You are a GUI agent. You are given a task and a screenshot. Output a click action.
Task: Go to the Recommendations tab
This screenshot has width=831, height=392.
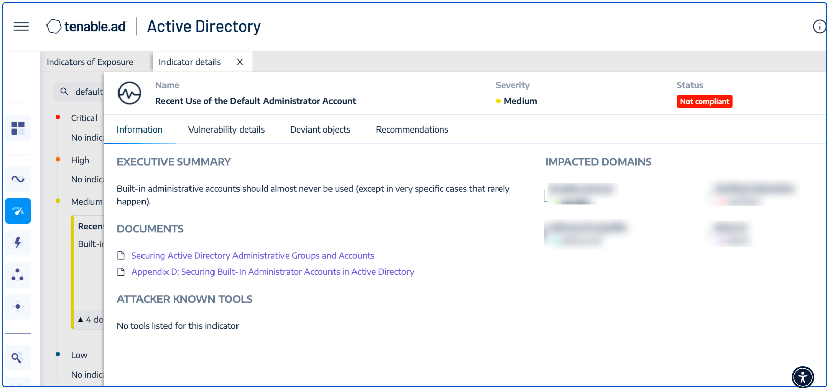[412, 129]
